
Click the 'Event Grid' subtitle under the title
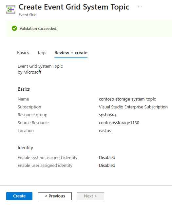[28, 15]
